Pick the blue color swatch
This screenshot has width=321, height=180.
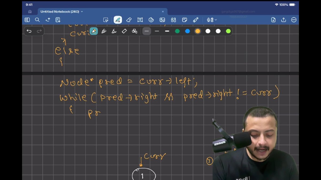coord(188,31)
